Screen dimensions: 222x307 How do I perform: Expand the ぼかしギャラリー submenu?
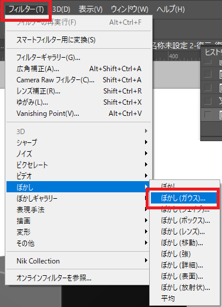78,198
